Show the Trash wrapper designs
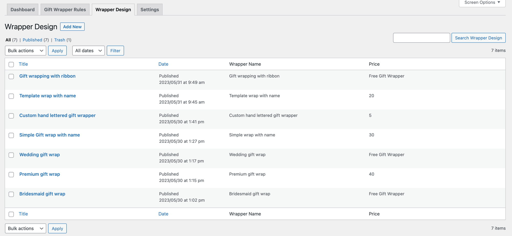512x236 pixels. tap(59, 40)
